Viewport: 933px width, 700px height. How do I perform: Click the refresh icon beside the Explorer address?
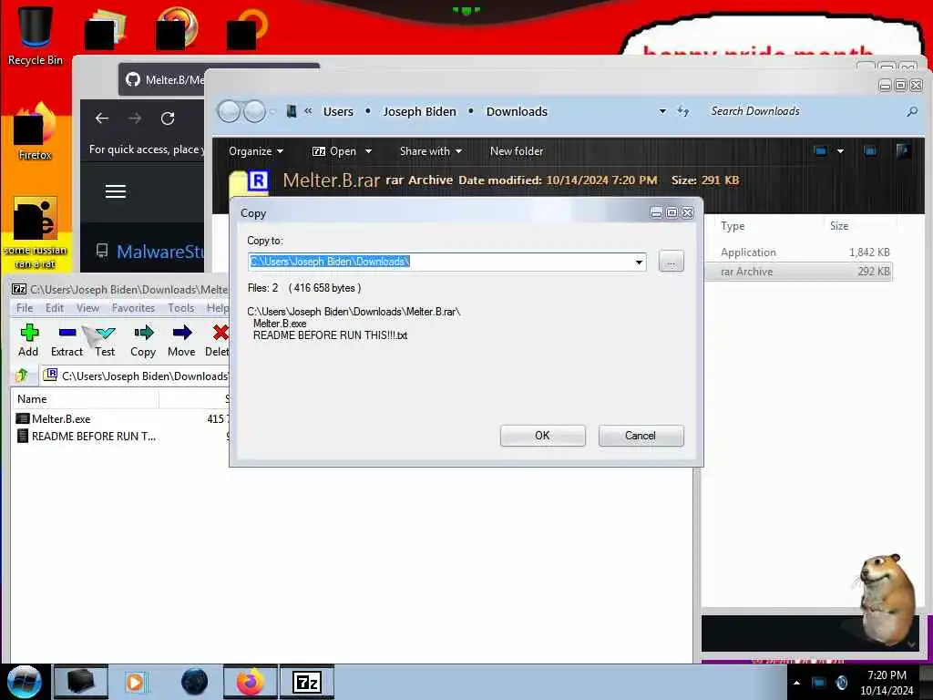pyautogui.click(x=683, y=111)
